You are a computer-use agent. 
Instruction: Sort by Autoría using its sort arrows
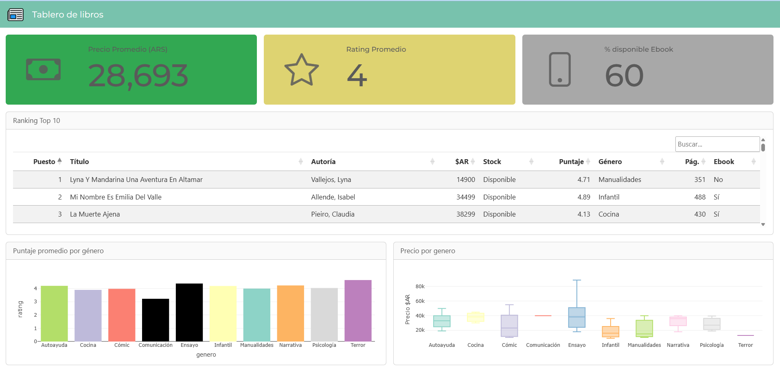(432, 162)
